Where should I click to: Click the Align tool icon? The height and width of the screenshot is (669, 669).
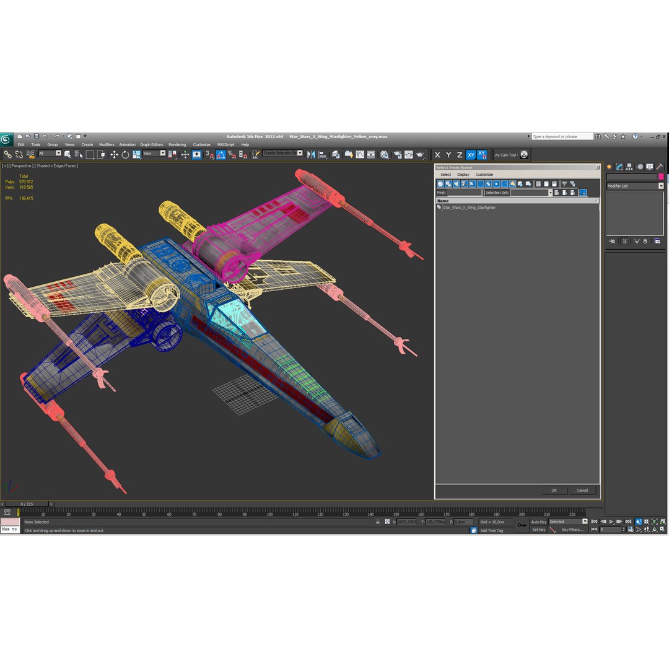[x=323, y=154]
